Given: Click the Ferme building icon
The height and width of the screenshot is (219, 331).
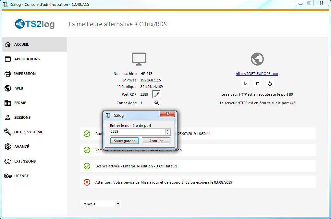Looking at the screenshot, I should pos(8,103).
